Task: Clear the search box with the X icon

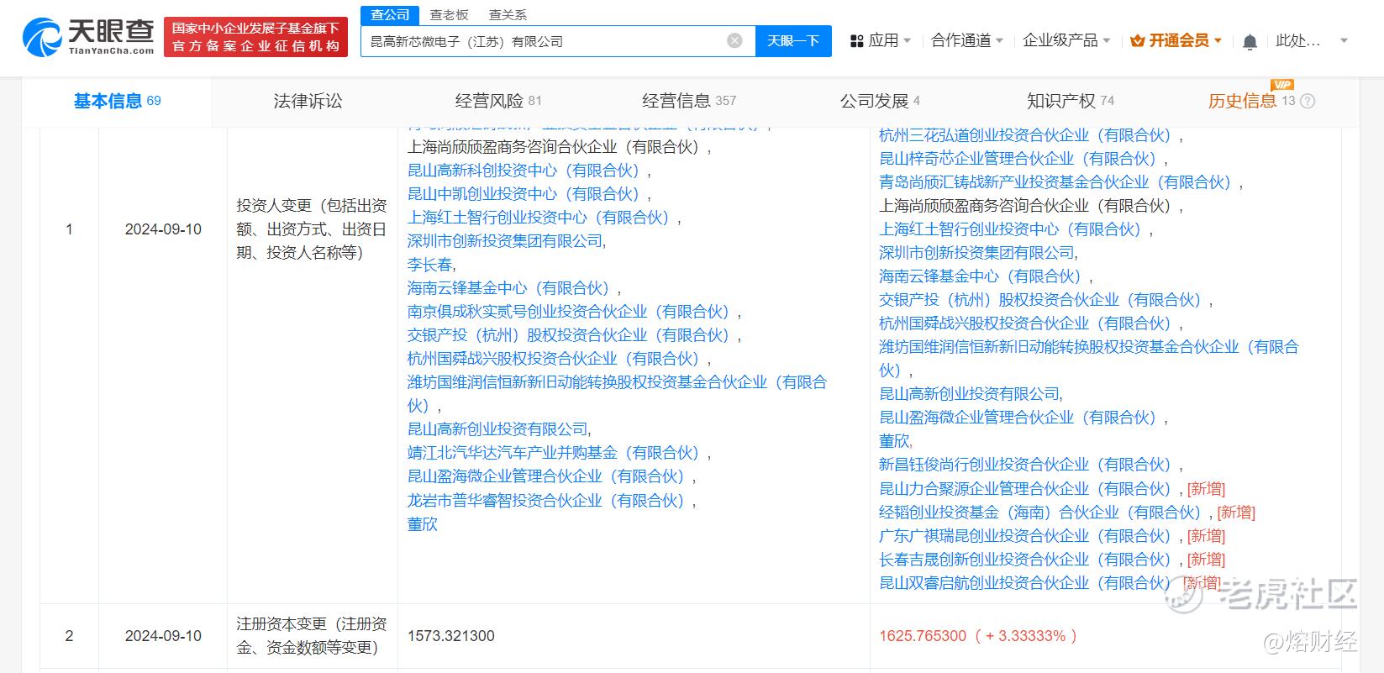Action: coord(734,40)
